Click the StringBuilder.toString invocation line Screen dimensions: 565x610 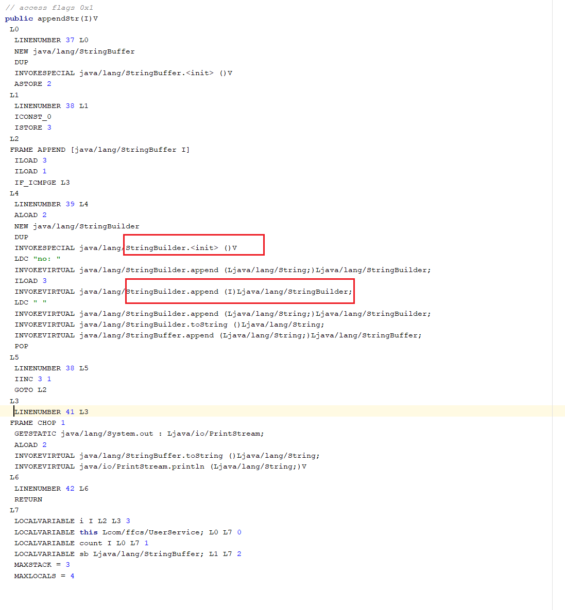pyautogui.click(x=169, y=325)
